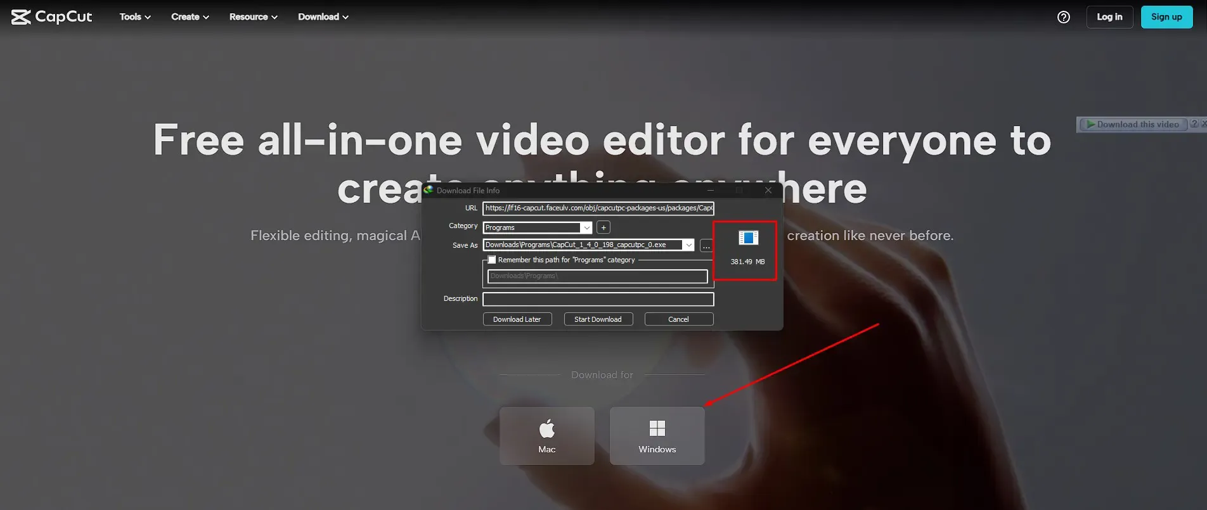
Task: Click the help question mark icon
Action: click(x=1064, y=17)
